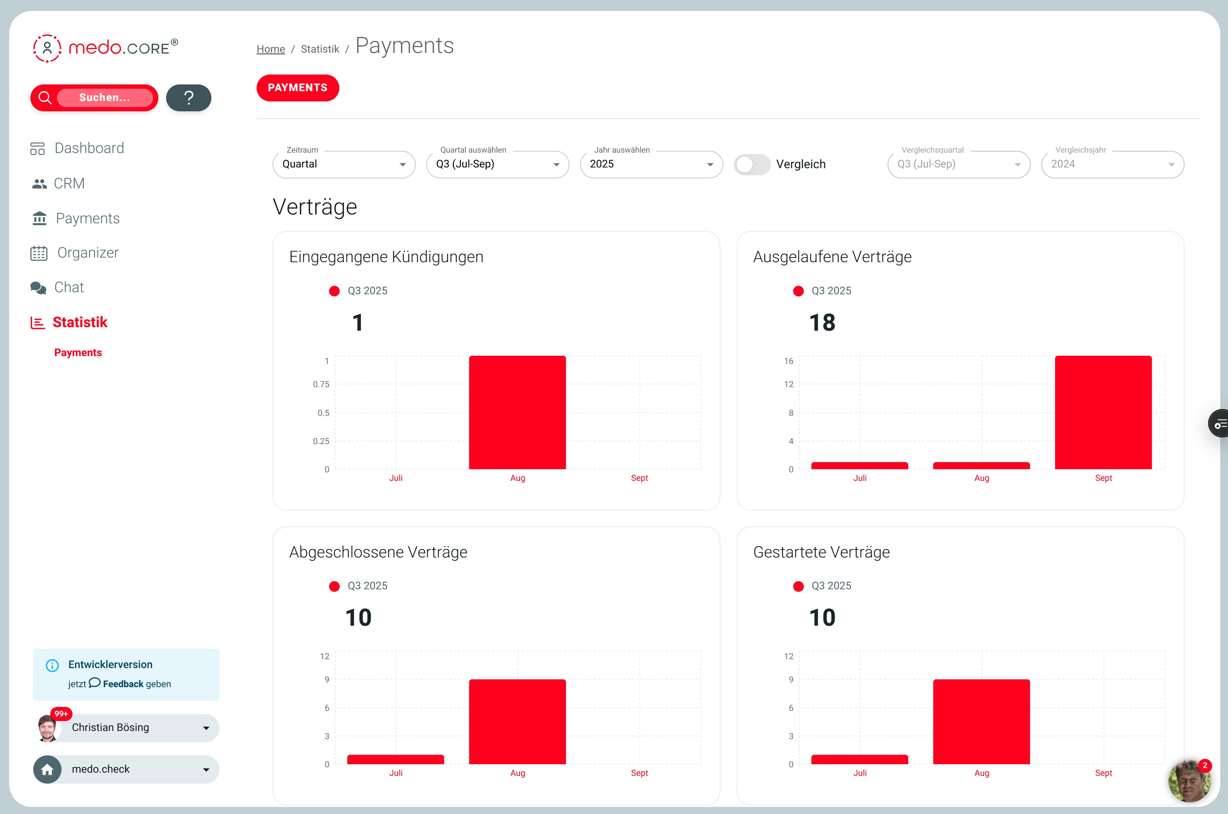Click the Q3 2025 legend dot in Eingegangene Kündigungen

point(334,291)
